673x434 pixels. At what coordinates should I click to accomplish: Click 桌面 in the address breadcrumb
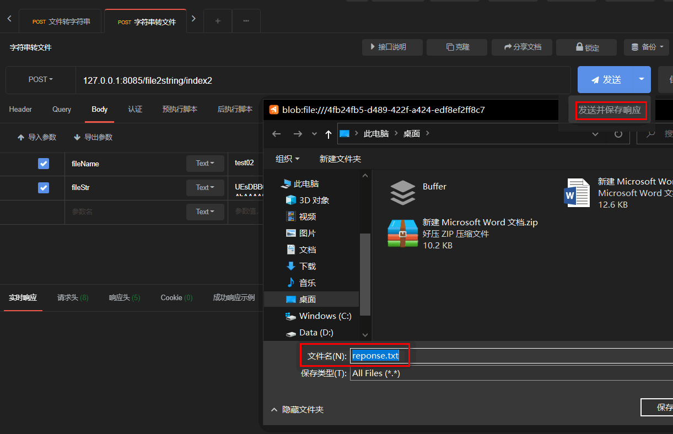click(412, 134)
